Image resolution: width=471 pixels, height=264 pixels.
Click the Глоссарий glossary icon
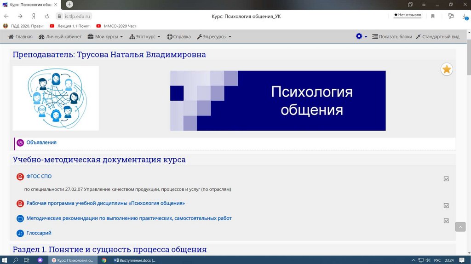[20, 233]
